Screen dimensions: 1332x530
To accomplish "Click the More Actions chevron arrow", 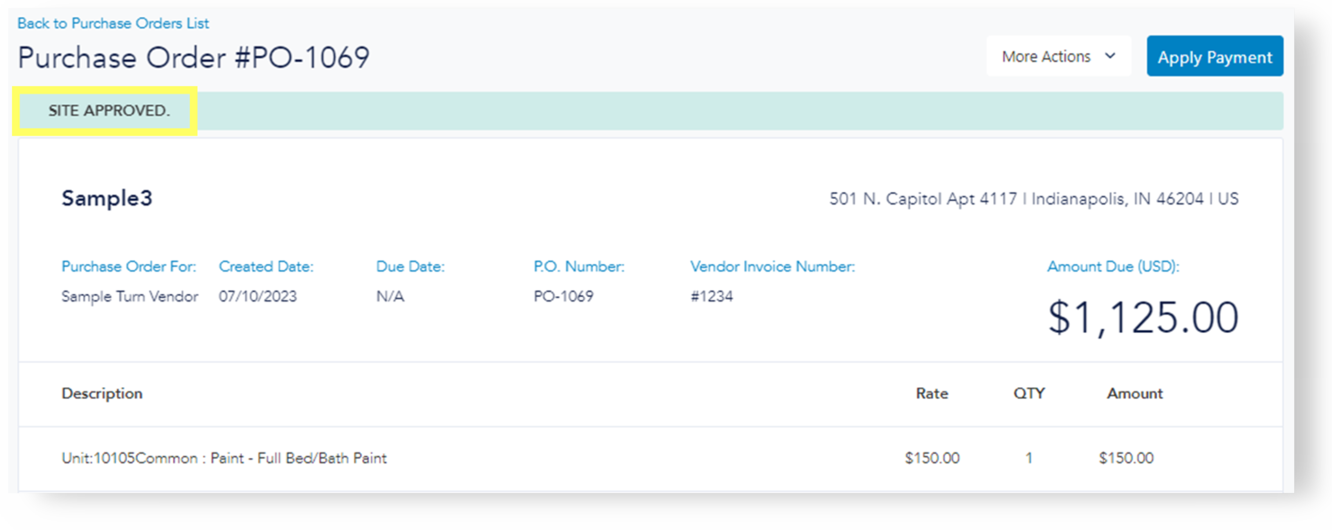I will (x=1110, y=56).
